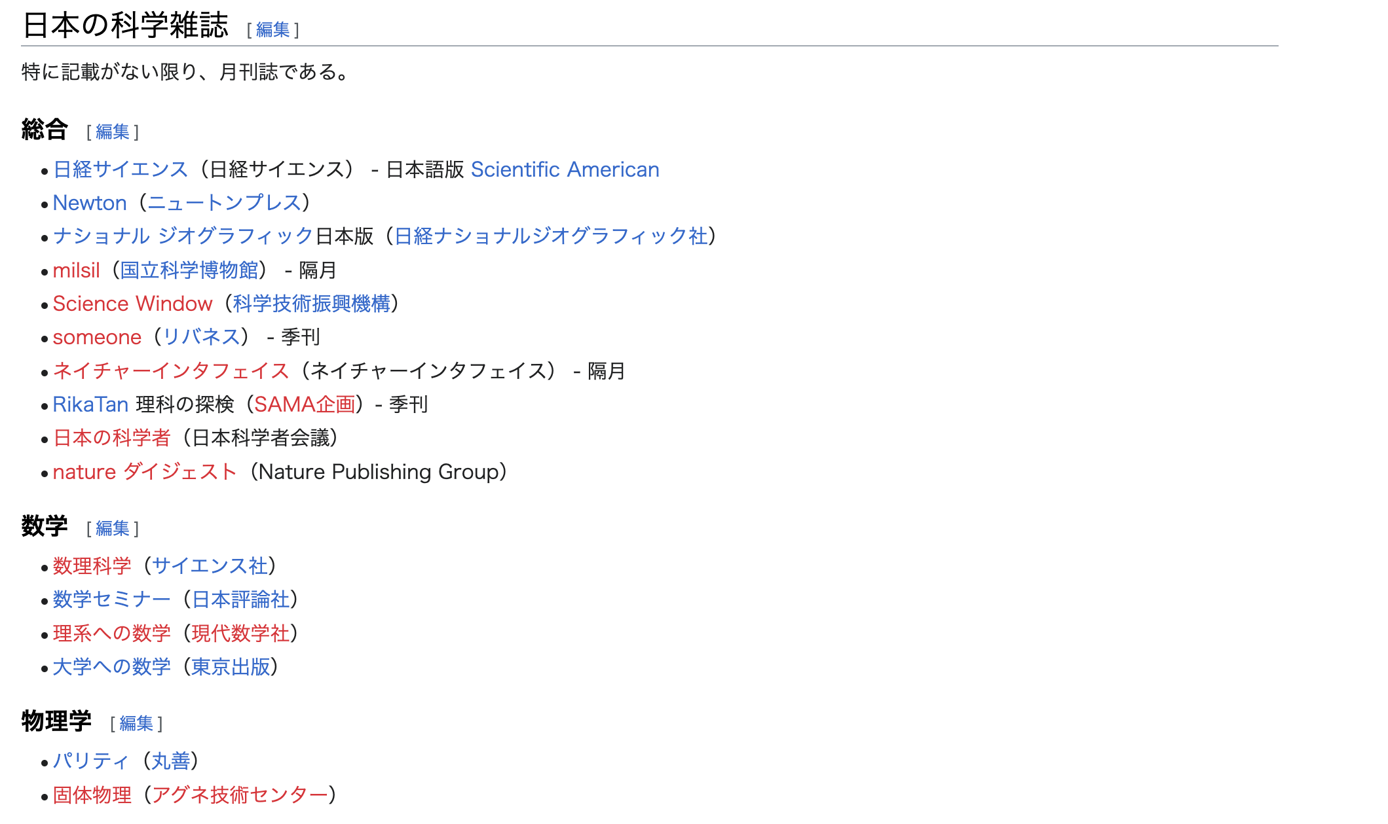Open the 数学セミナー link

(x=112, y=600)
